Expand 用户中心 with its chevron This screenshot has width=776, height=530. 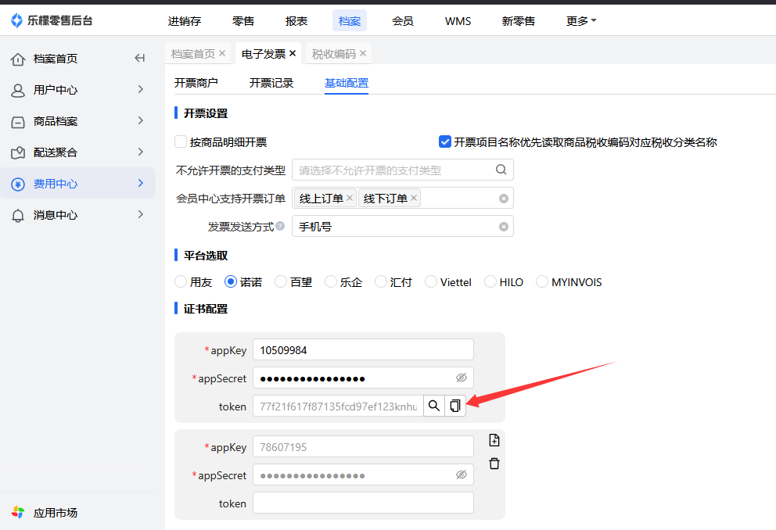click(x=141, y=89)
